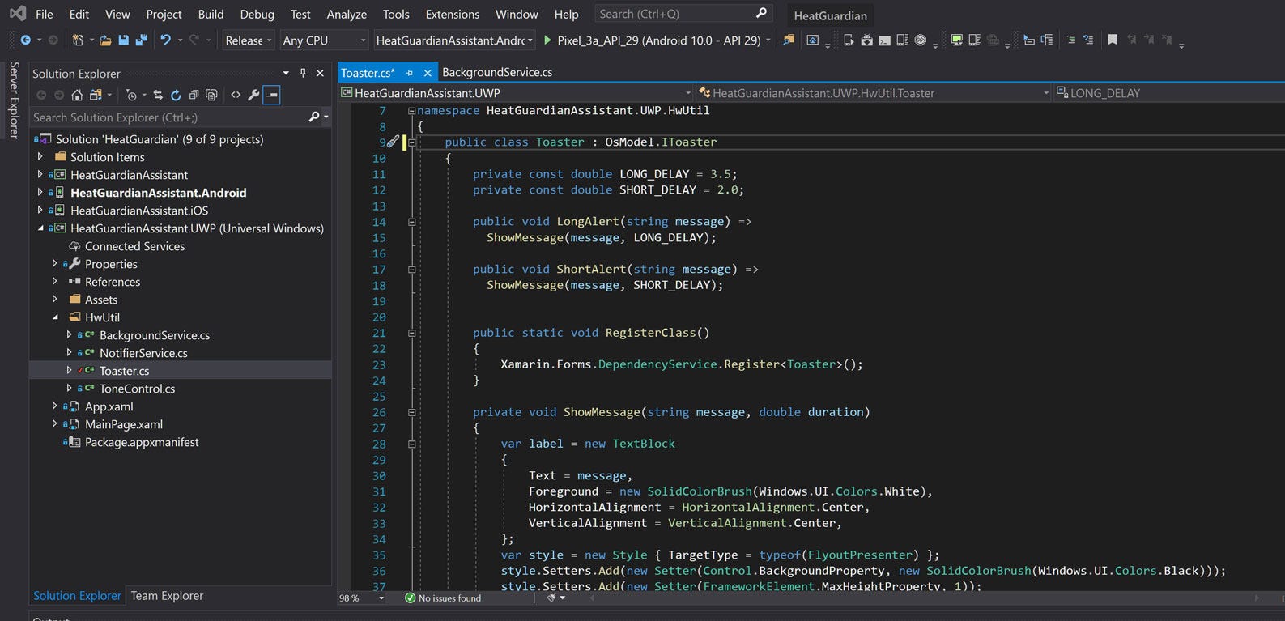Click in the Search (Ctrl+Q) box
The height and width of the screenshot is (621, 1285).
[x=683, y=14]
